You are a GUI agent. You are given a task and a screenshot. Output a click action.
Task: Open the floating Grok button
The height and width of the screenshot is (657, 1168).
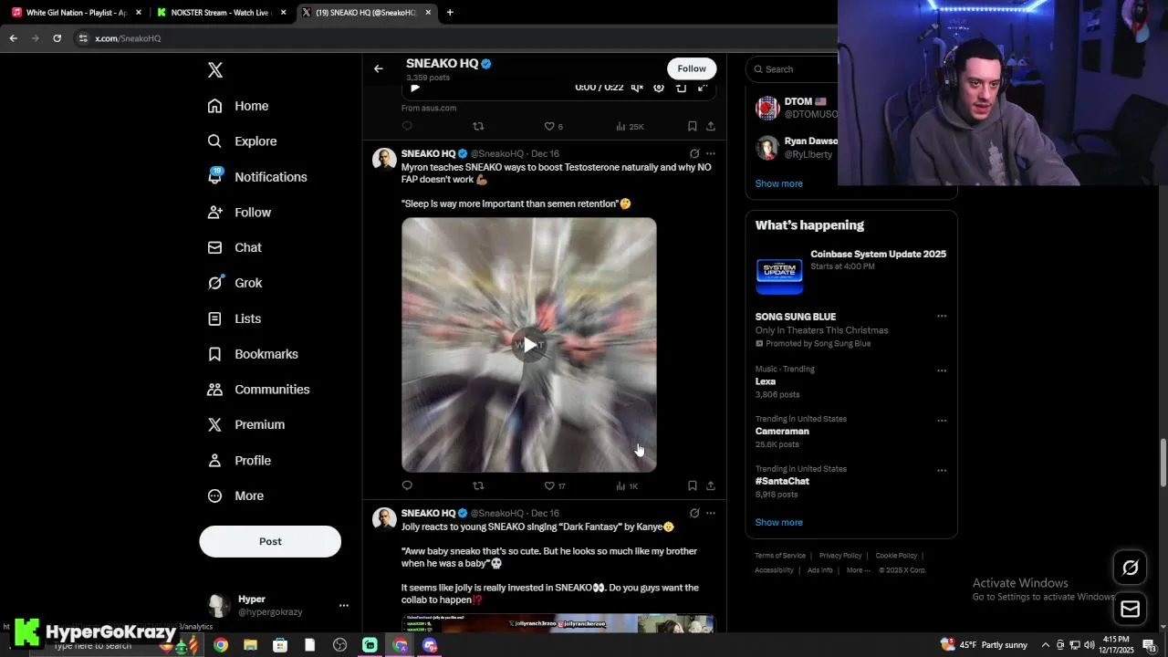1130,568
